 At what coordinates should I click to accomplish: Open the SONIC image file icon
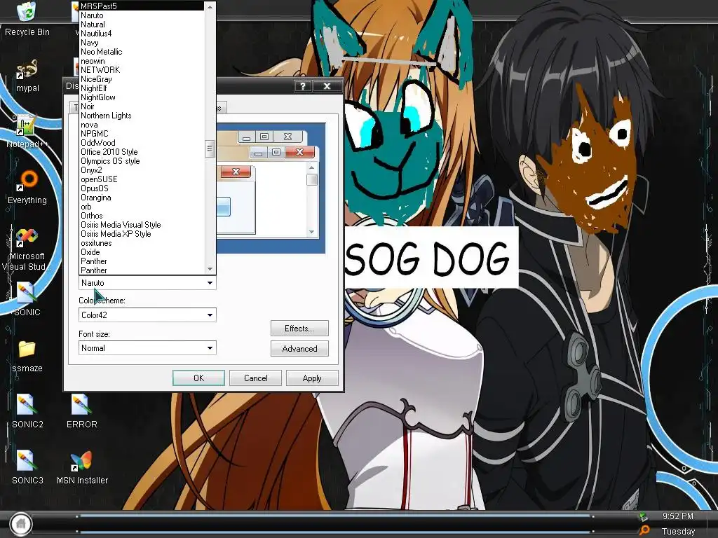coord(27,300)
